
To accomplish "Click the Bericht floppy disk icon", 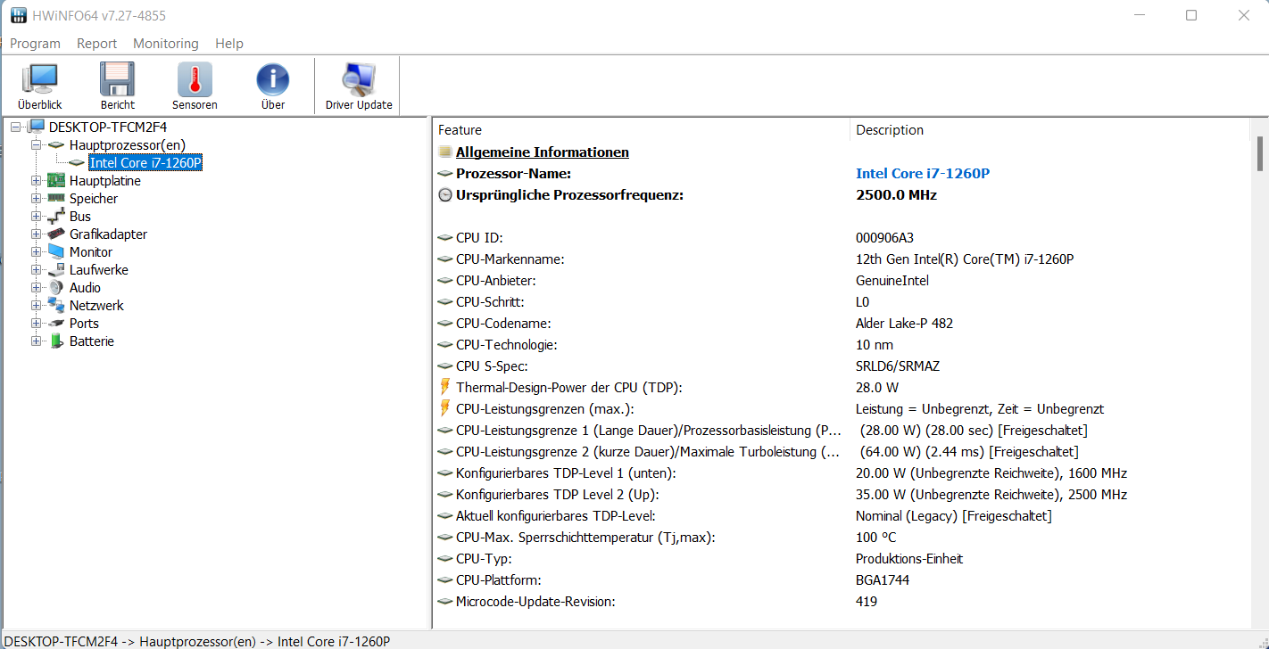I will click(x=117, y=86).
